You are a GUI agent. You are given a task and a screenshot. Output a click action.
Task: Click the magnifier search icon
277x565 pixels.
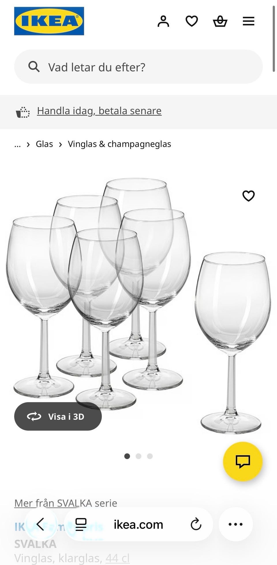click(34, 67)
